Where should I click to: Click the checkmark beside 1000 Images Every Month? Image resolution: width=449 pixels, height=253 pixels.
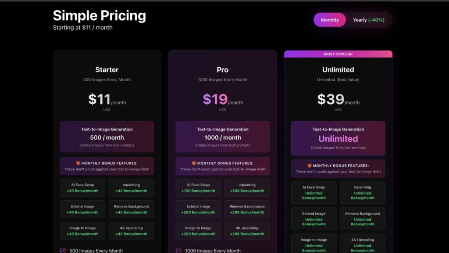point(178,250)
